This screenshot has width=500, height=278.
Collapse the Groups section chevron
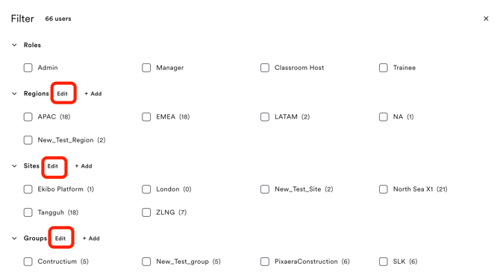(x=14, y=238)
